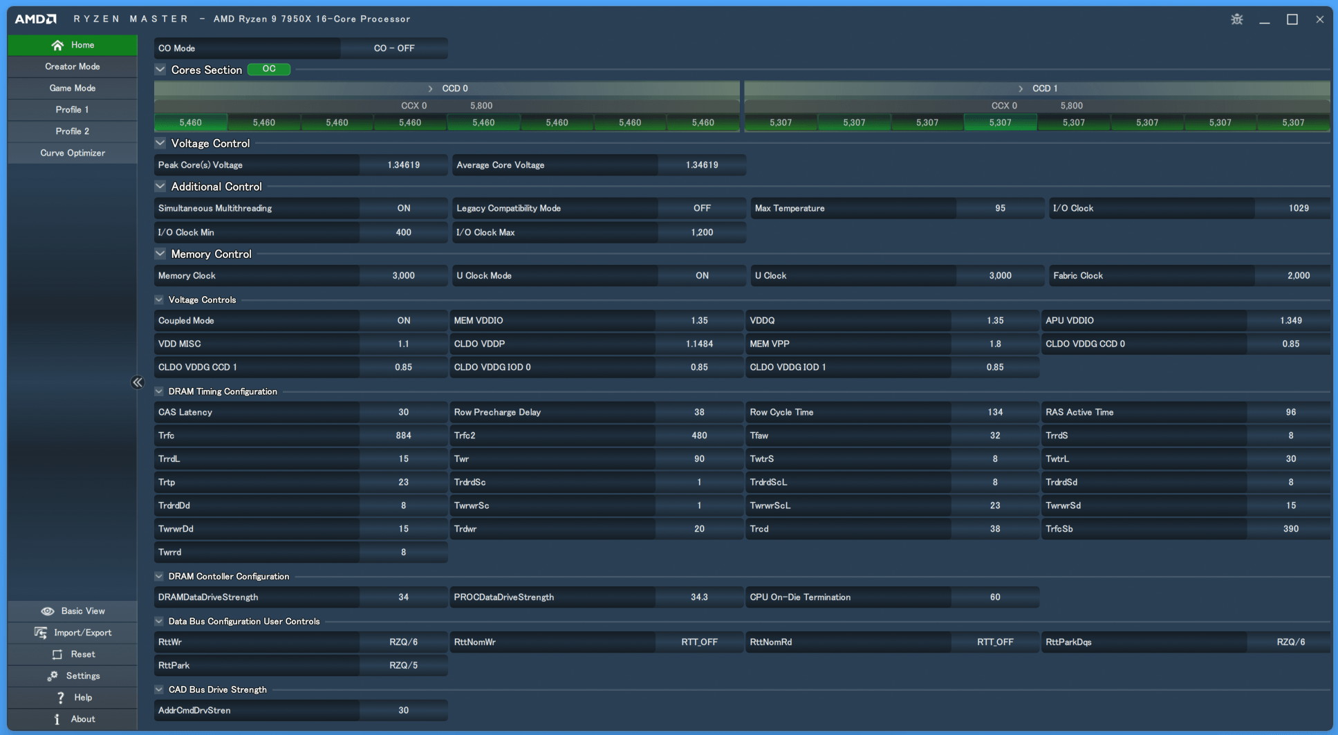This screenshot has width=1338, height=735.
Task: Toggle Simultaneous Multithreading ON value
Action: coord(404,208)
